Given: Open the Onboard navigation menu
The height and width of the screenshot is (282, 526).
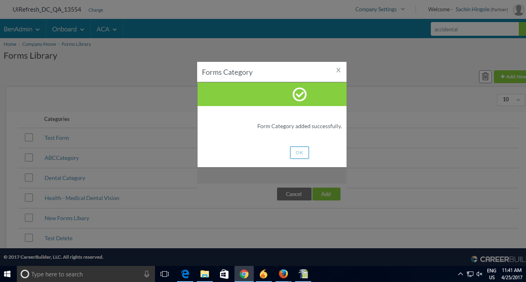Looking at the screenshot, I should coord(68,29).
